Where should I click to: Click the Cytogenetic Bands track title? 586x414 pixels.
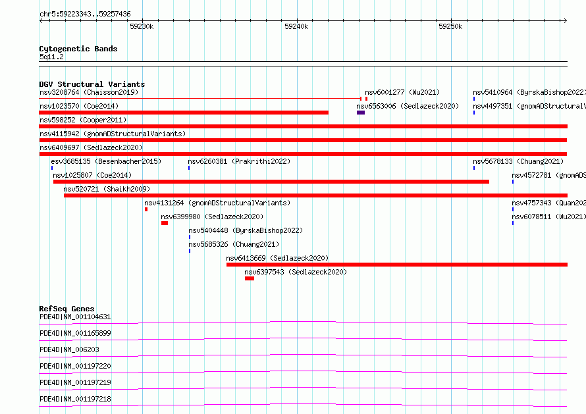78,49
